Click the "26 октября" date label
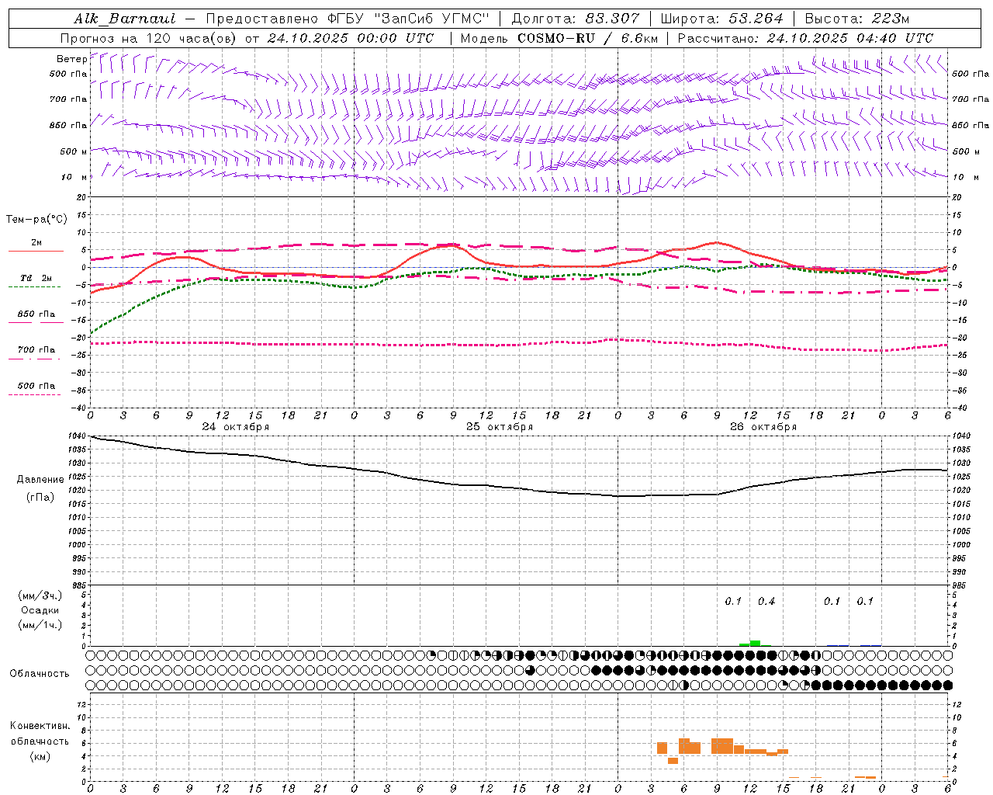The height and width of the screenshot is (795, 993). click(x=763, y=427)
